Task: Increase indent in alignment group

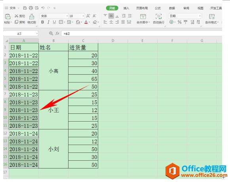Action: [x=130, y=16]
